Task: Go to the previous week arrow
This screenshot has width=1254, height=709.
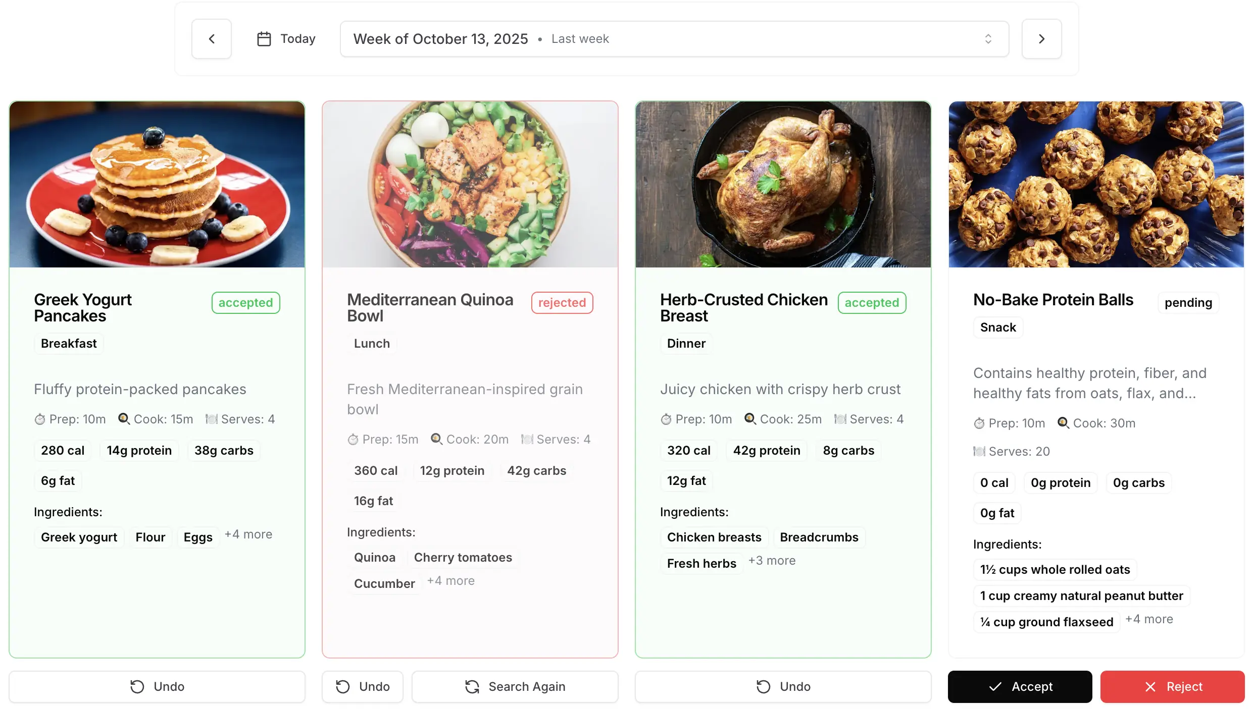Action: [212, 39]
